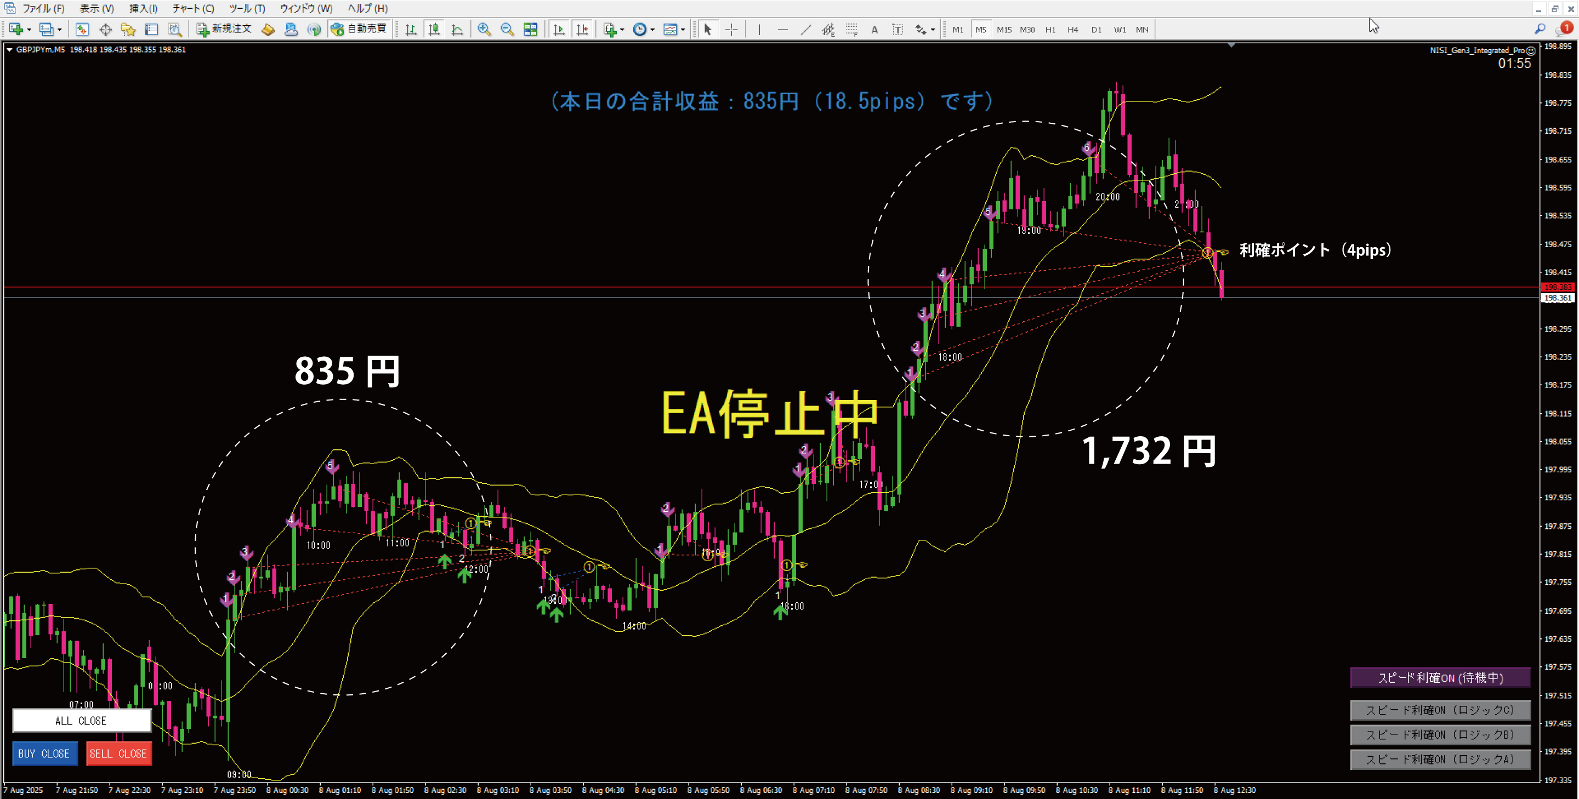Open the チャート (C) menu
This screenshot has width=1579, height=799.
click(192, 9)
